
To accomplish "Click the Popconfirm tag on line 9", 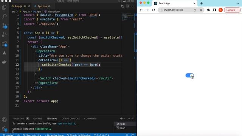I will coord(45,51).
